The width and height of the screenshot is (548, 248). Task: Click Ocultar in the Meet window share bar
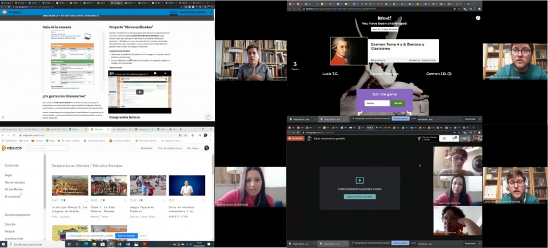pos(413,243)
